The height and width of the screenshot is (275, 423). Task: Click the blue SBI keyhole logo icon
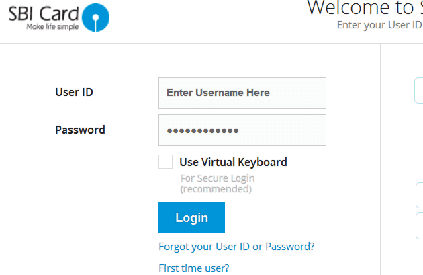click(95, 17)
